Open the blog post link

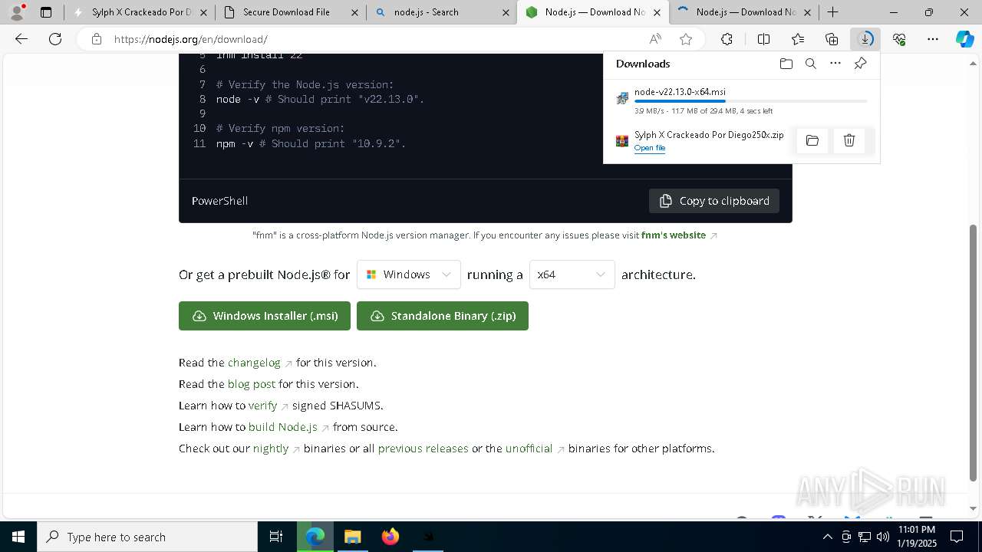(x=252, y=384)
